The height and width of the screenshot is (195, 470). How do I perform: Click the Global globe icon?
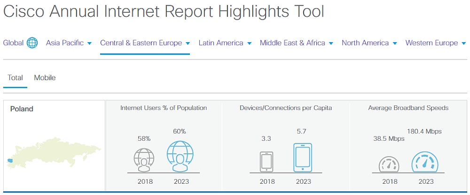pos(32,43)
